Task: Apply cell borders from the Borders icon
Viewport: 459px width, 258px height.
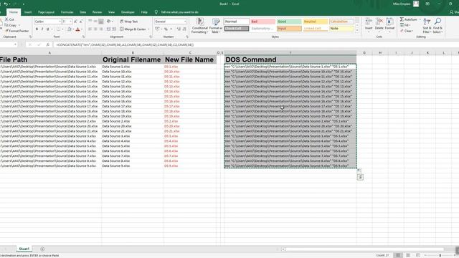Action: coord(58,29)
